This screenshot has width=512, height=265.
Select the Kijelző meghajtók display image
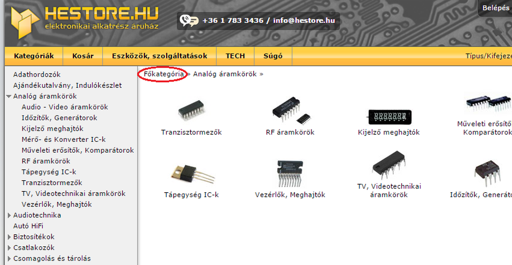[389, 117]
